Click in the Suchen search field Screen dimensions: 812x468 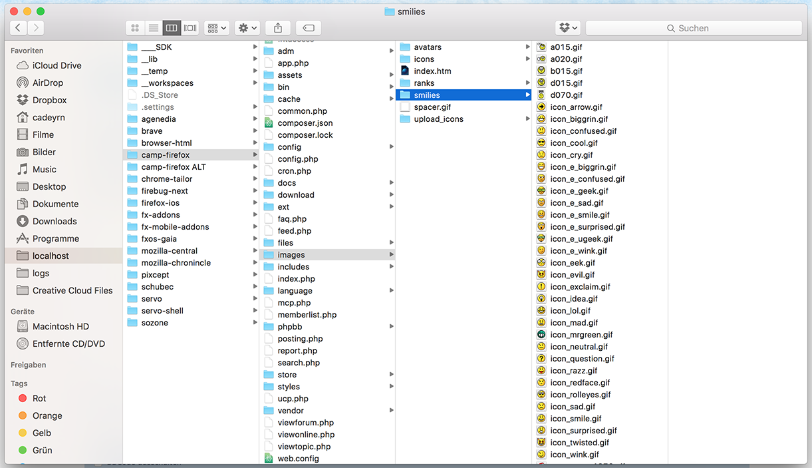(693, 28)
